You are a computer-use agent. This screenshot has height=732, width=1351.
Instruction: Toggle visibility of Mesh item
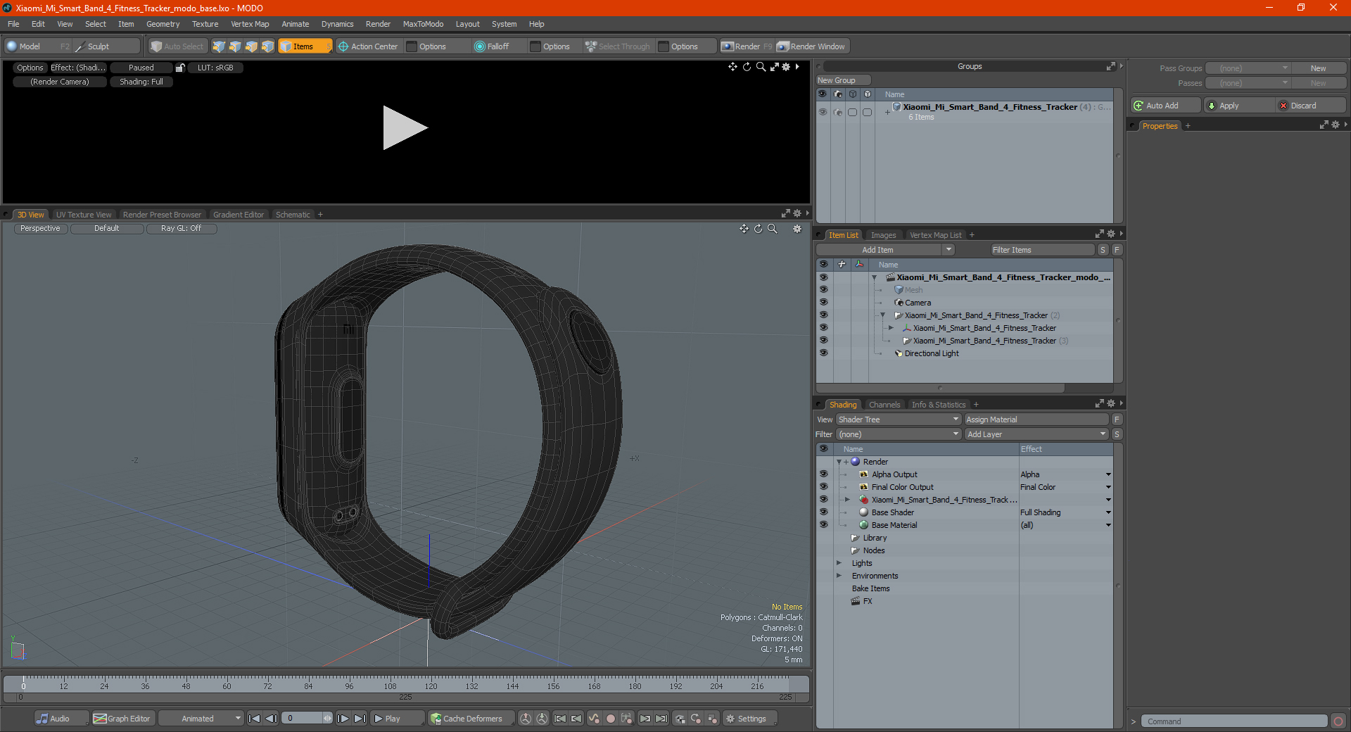click(x=823, y=290)
